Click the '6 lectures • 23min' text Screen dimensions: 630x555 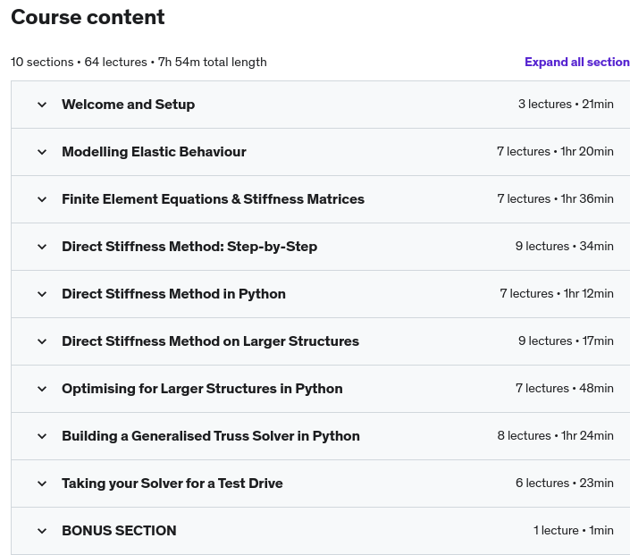coord(565,484)
